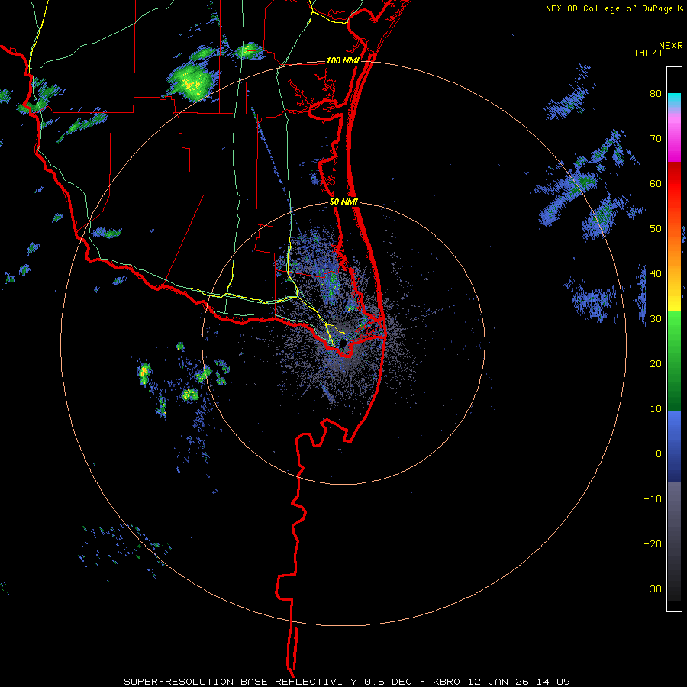Click the red segment of the reflectivity color bar
The width and height of the screenshot is (687, 687).
[x=674, y=184]
